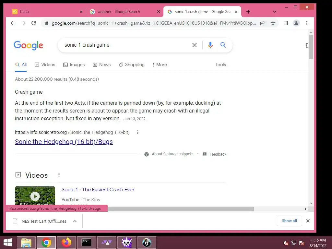Switch to weather - Google Search tab
Screen dimensions: 332x249
(124, 12)
